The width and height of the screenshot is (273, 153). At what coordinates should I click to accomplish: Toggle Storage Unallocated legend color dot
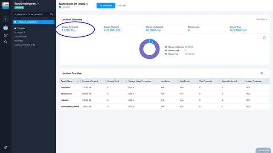pos(166,47)
